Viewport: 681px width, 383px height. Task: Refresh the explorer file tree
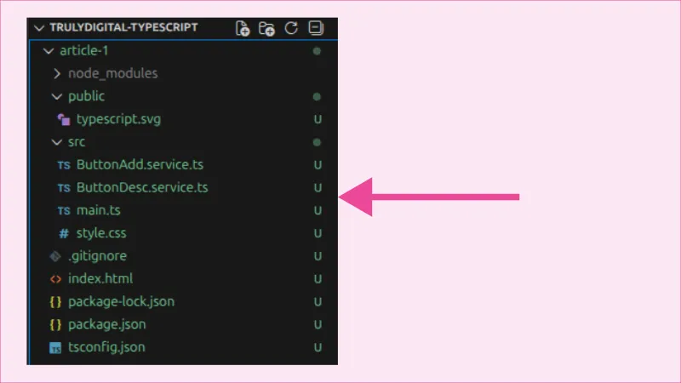pyautogui.click(x=291, y=28)
